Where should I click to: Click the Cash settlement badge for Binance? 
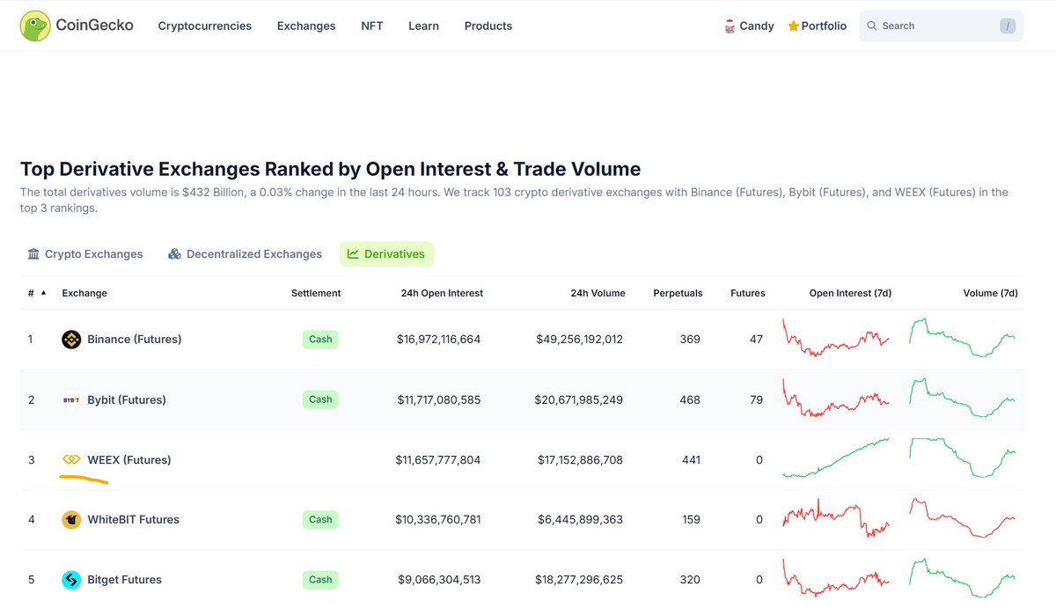(319, 339)
